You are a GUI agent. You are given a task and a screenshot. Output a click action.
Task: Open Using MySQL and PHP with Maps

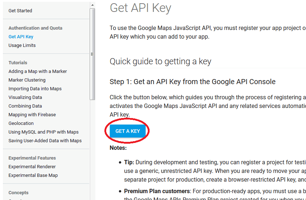pos(43,132)
